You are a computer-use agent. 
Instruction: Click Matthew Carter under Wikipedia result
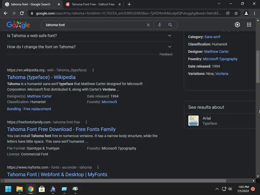click(x=39, y=96)
